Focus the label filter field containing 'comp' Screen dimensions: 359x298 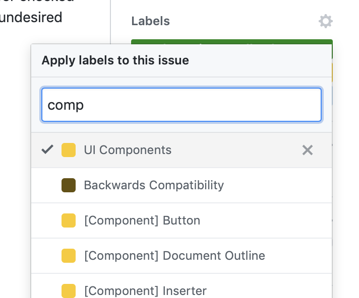(182, 105)
